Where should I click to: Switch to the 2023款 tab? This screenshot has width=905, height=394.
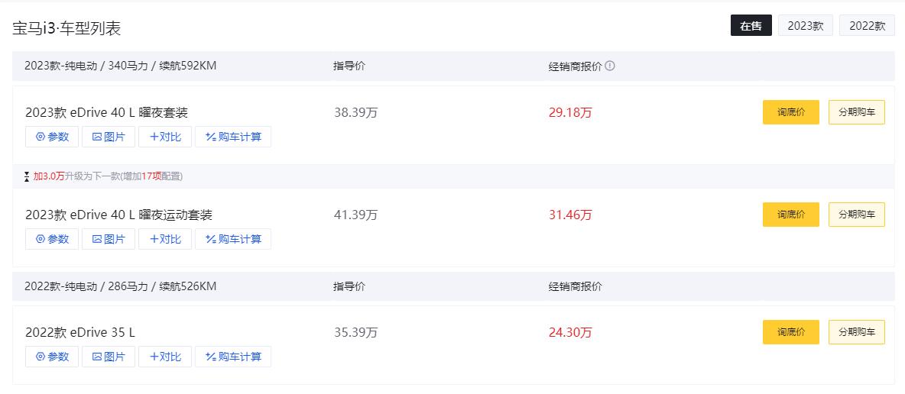pyautogui.click(x=806, y=25)
